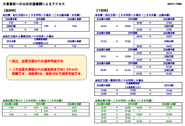
Task: Select the 7:49 bus stop time
Action: pos(40,46)
